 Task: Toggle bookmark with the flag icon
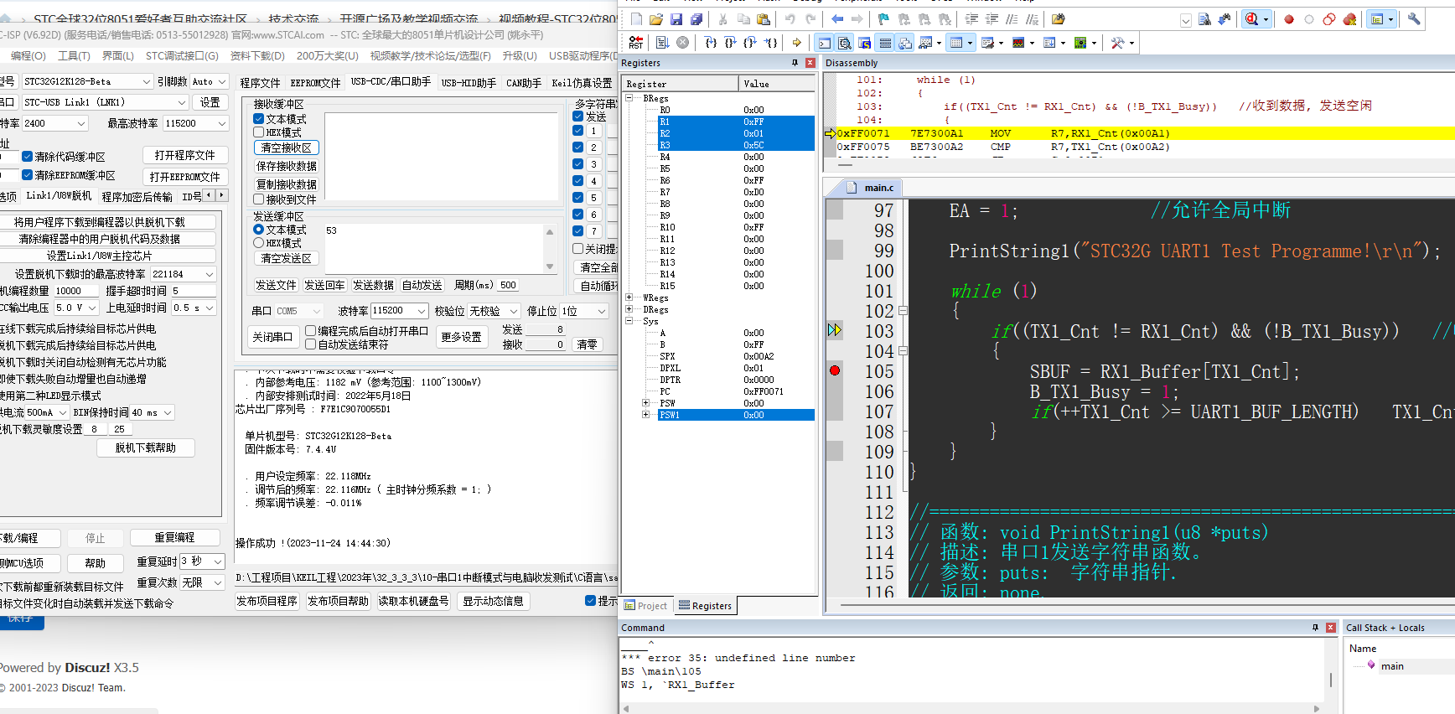click(883, 19)
